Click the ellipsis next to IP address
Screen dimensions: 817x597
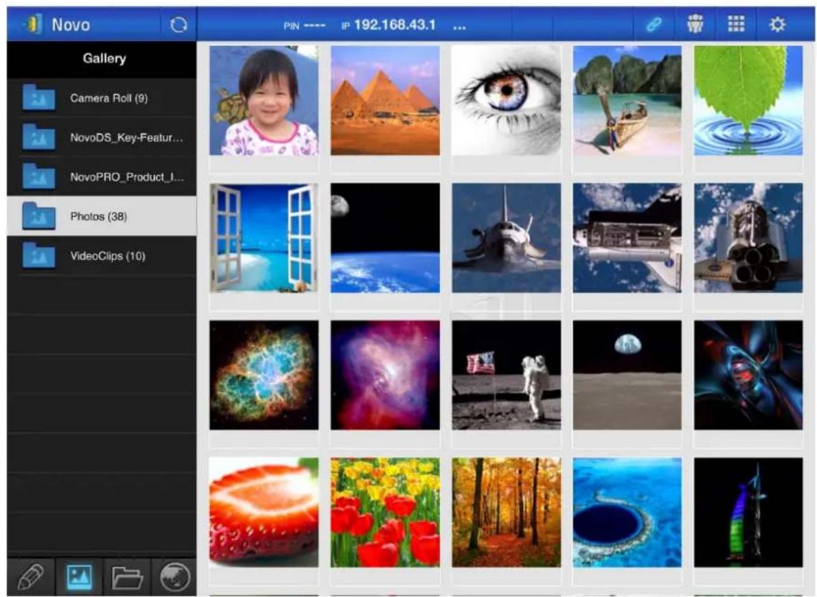[x=459, y=26]
